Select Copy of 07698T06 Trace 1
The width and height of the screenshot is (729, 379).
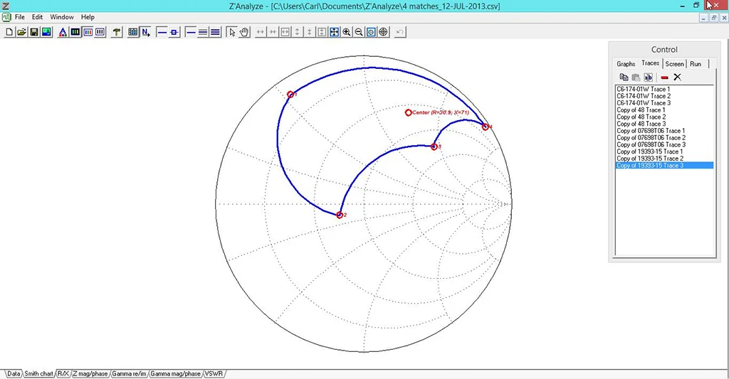[664, 131]
